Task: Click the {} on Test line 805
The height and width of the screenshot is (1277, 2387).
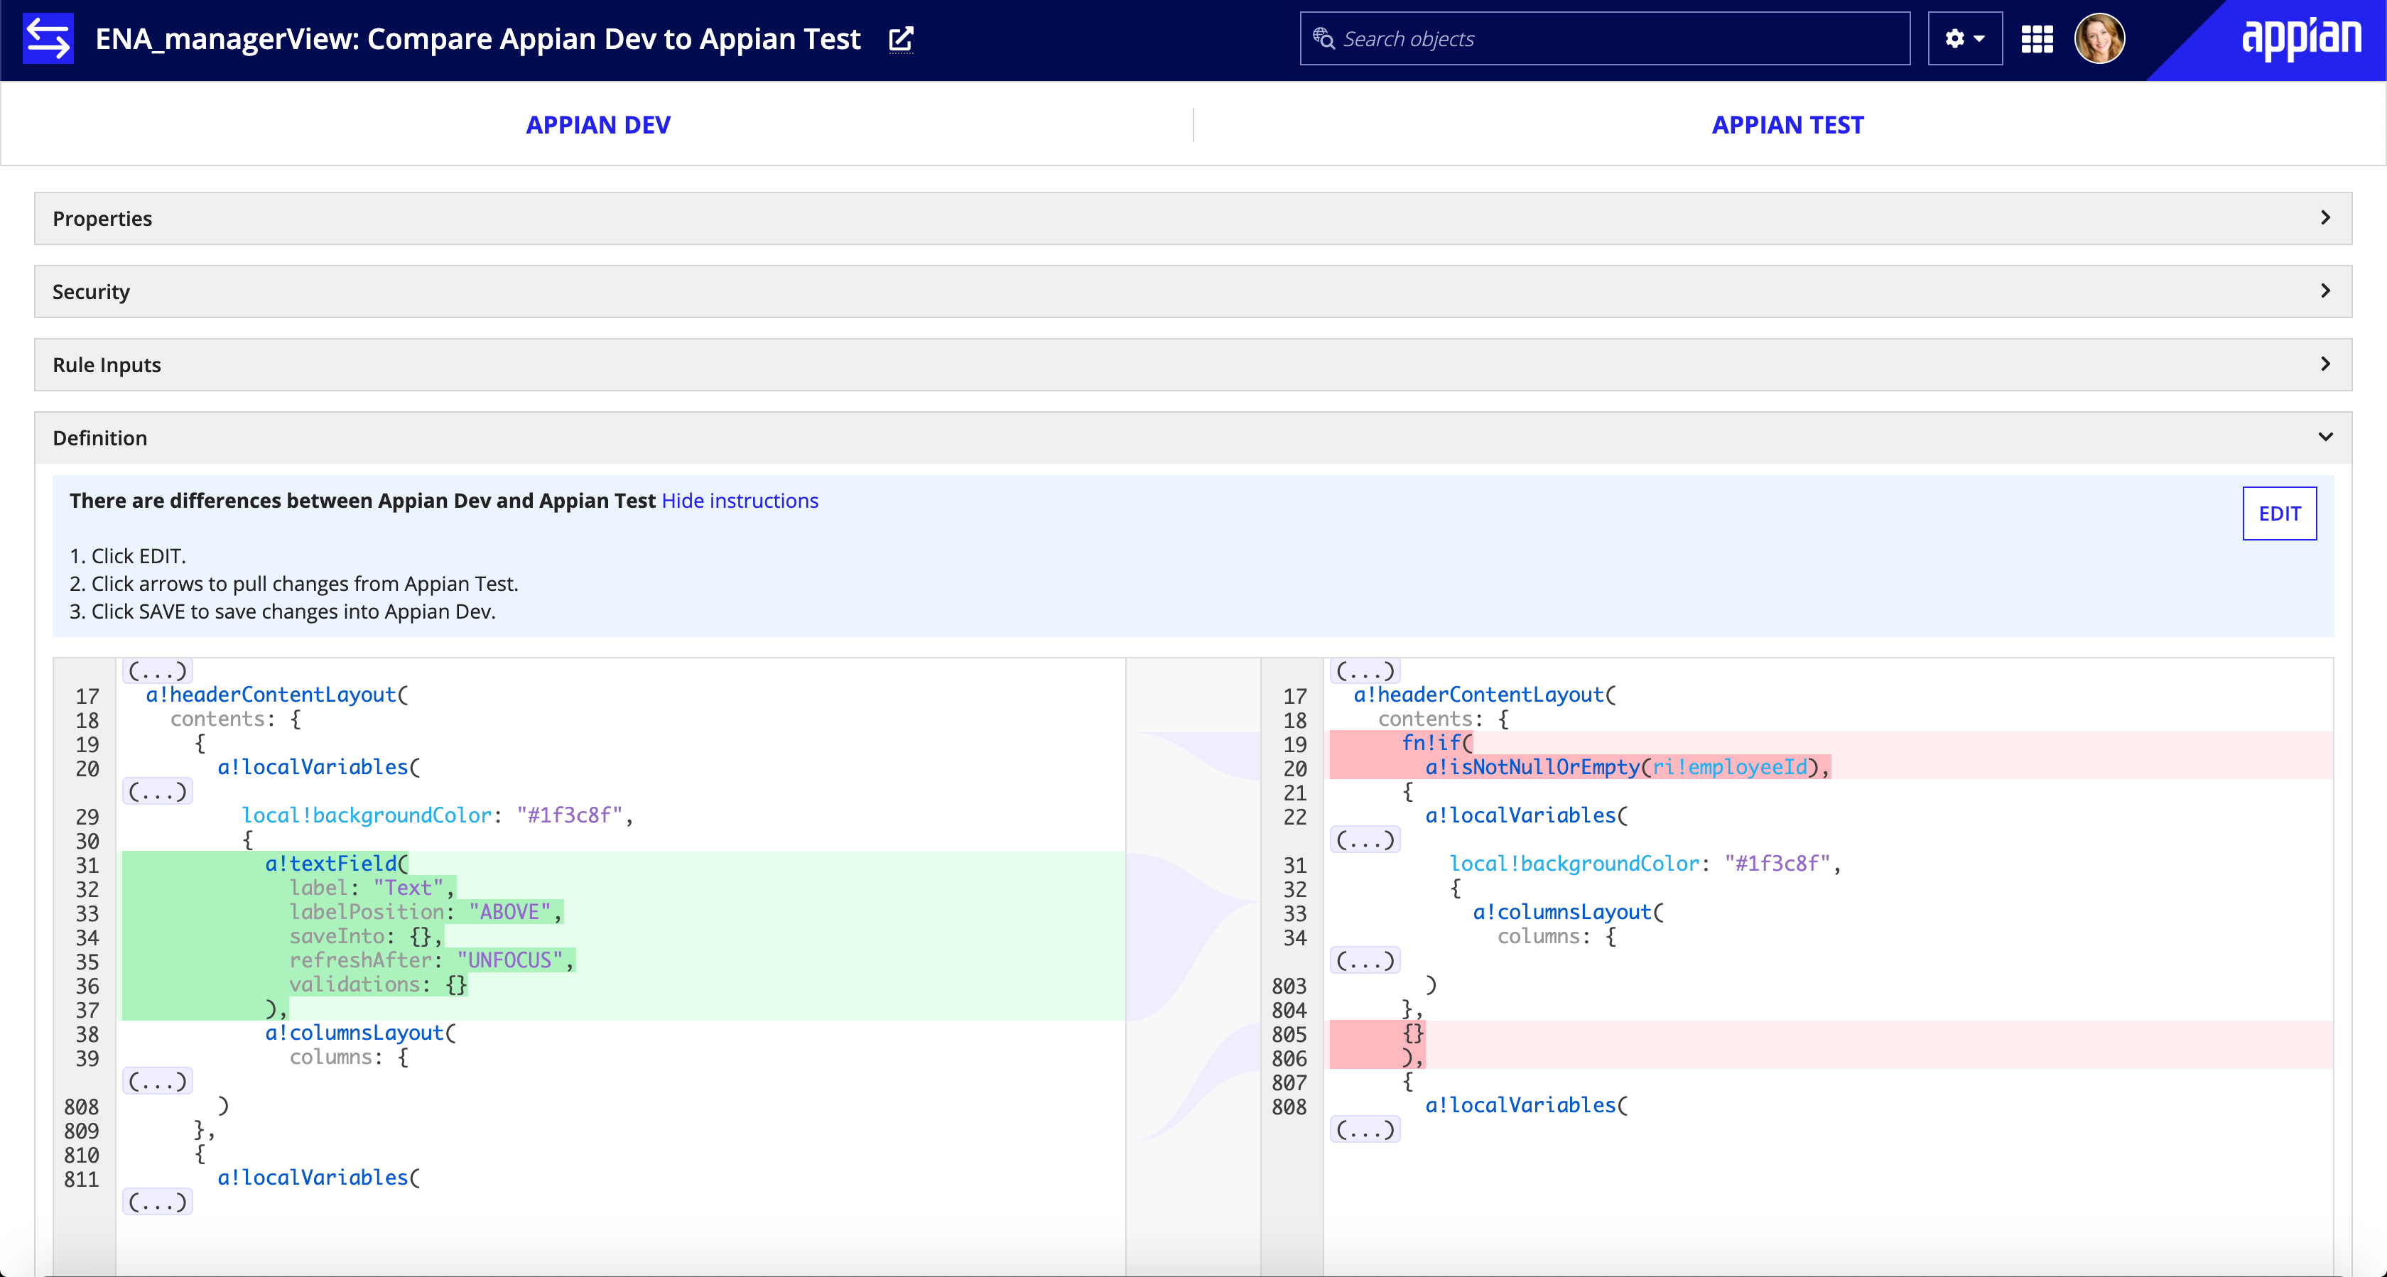Action: coord(1413,1033)
